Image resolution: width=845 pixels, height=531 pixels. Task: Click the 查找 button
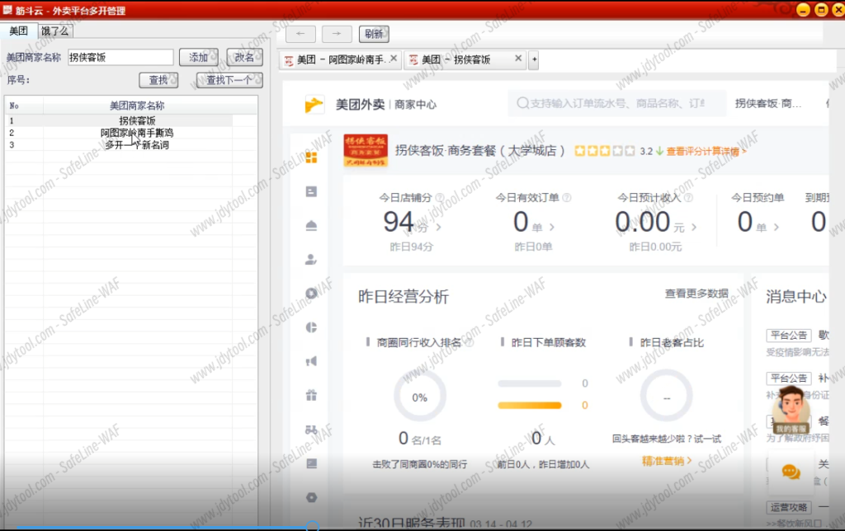[x=158, y=80]
